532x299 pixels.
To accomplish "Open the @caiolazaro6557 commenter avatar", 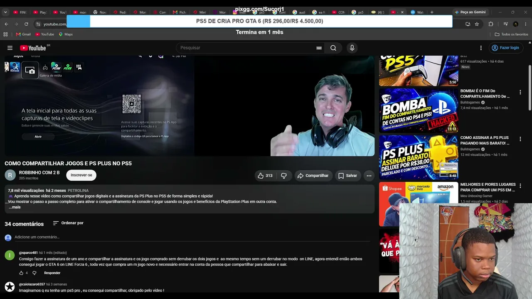I will (10, 287).
